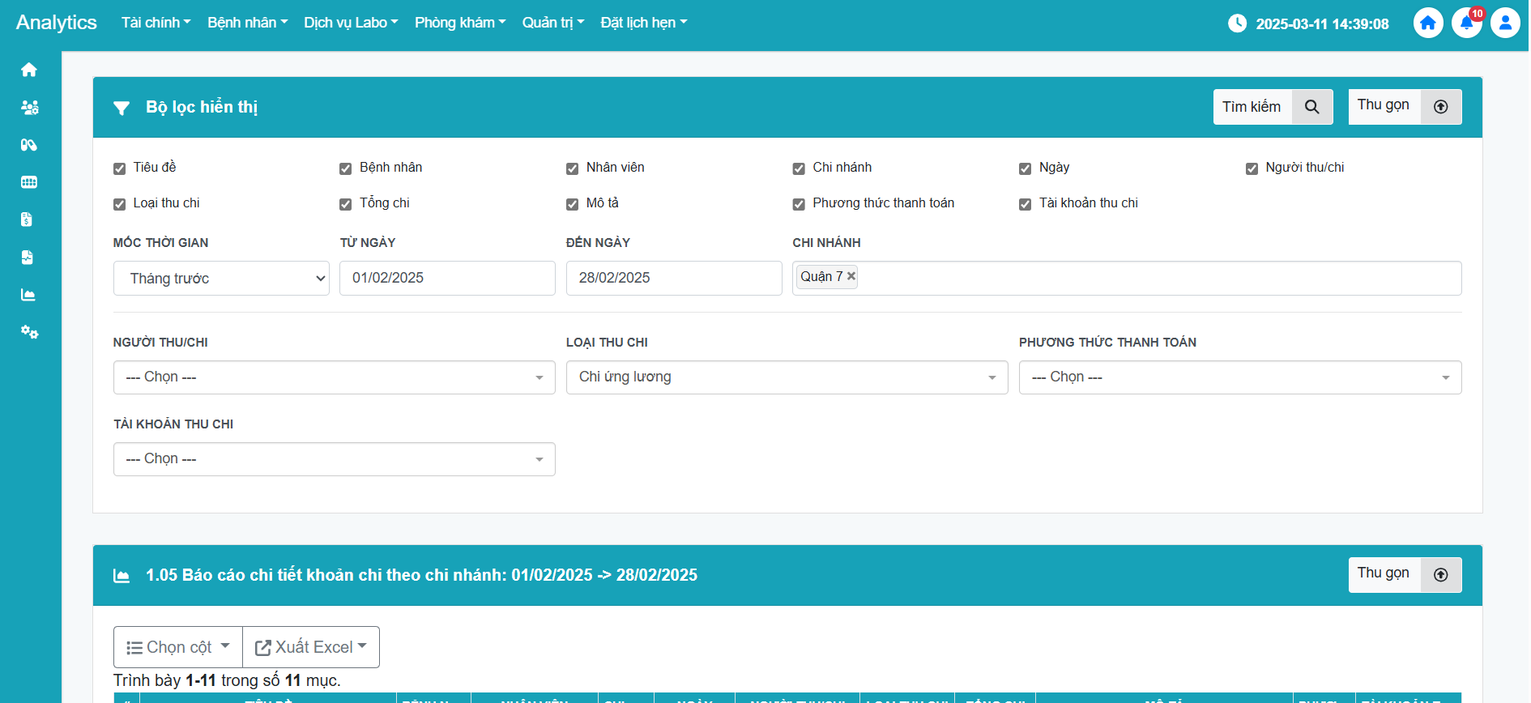Open the settings gears icon in sidebar
The image size is (1531, 703).
pyautogui.click(x=29, y=332)
